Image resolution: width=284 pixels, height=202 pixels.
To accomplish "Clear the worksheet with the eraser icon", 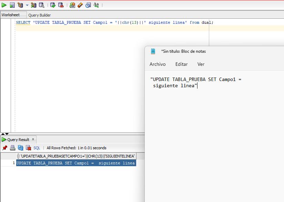I will (80, 5).
